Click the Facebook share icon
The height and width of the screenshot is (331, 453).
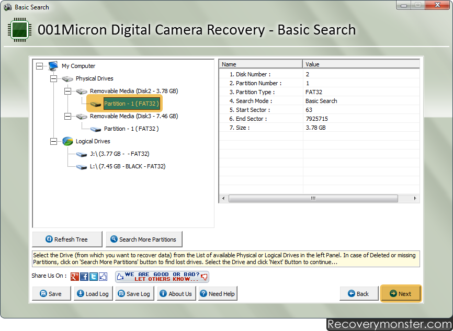coord(84,277)
